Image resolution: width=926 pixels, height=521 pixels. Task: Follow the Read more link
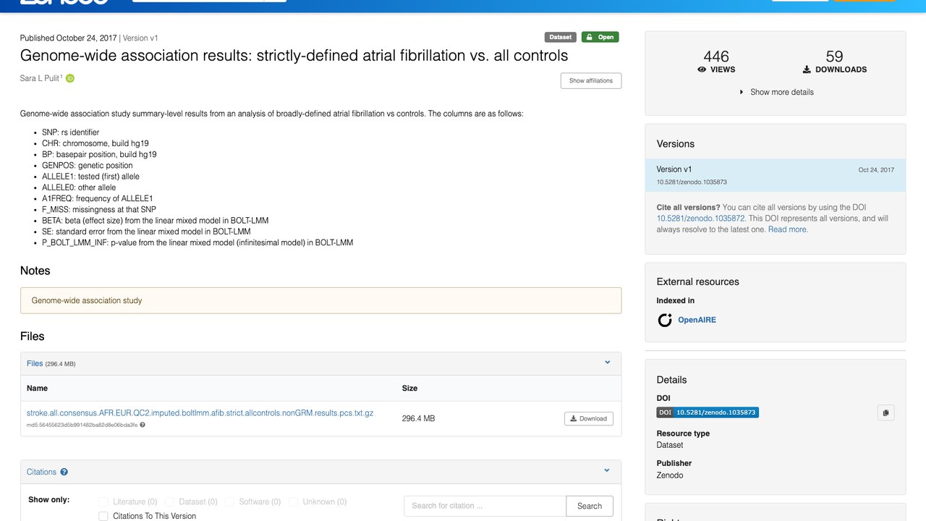tap(788, 229)
